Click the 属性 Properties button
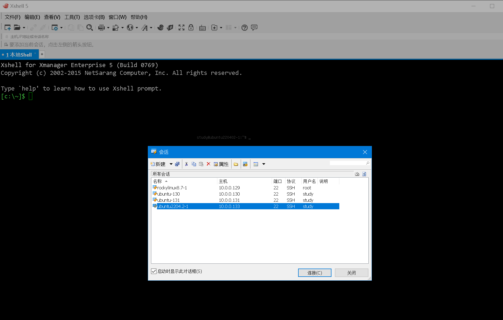 click(x=221, y=164)
